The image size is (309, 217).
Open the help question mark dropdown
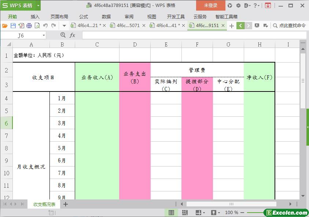point(256,5)
